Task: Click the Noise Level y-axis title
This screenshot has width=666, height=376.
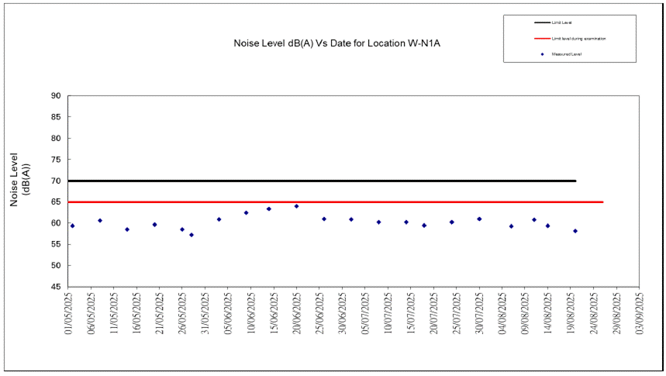Action: coord(19,179)
